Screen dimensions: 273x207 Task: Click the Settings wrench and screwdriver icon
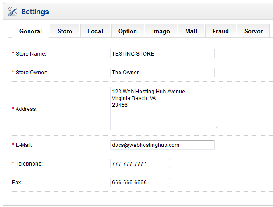pos(13,12)
